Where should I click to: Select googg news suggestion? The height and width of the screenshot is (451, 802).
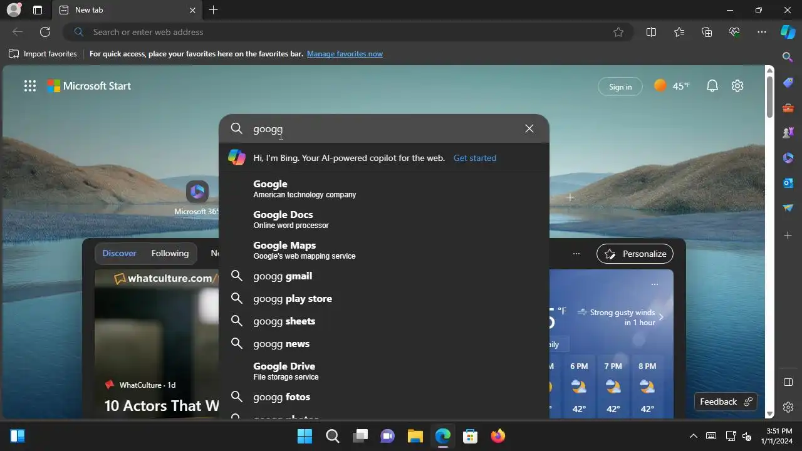(x=383, y=343)
